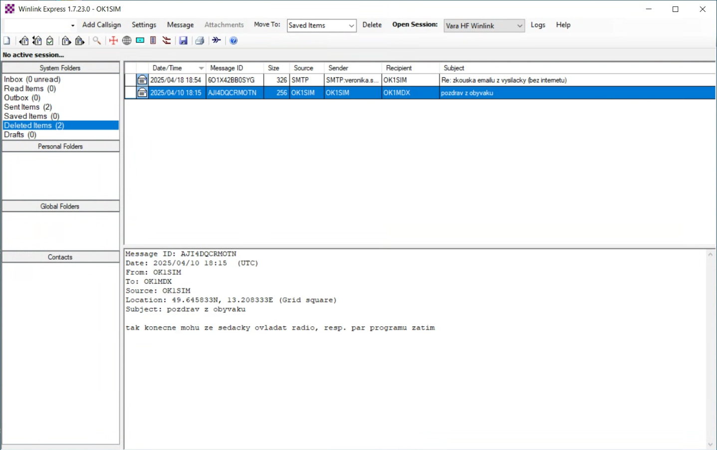Select Inbox (0 unread) folder

click(x=32, y=79)
